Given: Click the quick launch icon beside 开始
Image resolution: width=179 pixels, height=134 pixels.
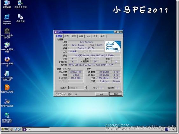Looking at the screenshot, I should (11, 129).
